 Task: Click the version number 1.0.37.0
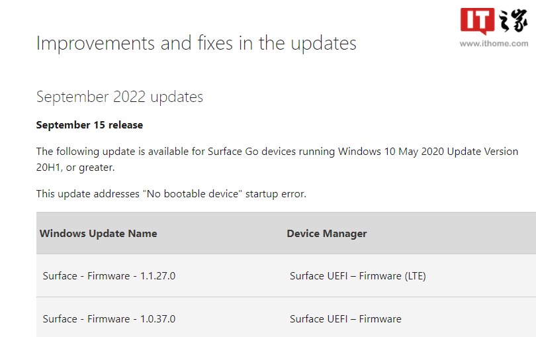coord(157,318)
